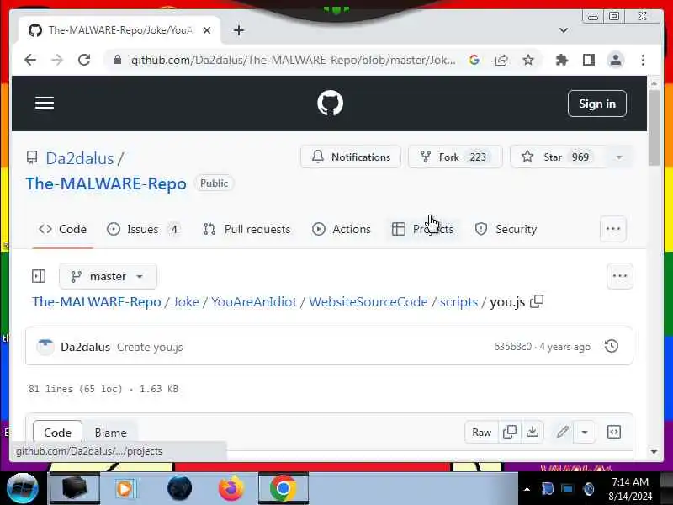Close the The-MALWARE-Repo tab
The width and height of the screenshot is (673, 505).
206,30
